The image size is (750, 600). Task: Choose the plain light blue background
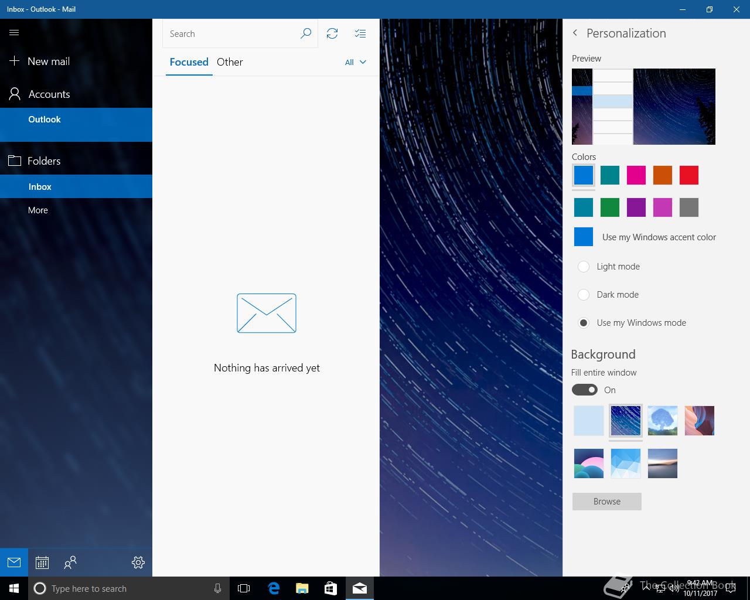[x=589, y=421]
